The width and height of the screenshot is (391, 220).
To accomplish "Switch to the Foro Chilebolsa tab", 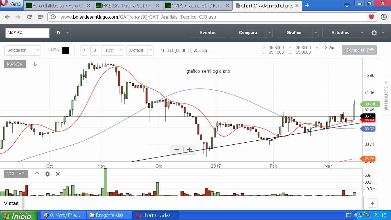I will 58,5.
